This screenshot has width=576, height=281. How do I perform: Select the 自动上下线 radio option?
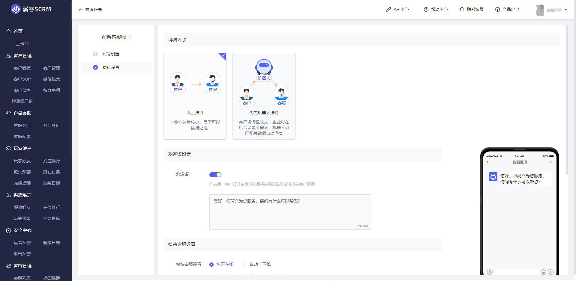244,265
